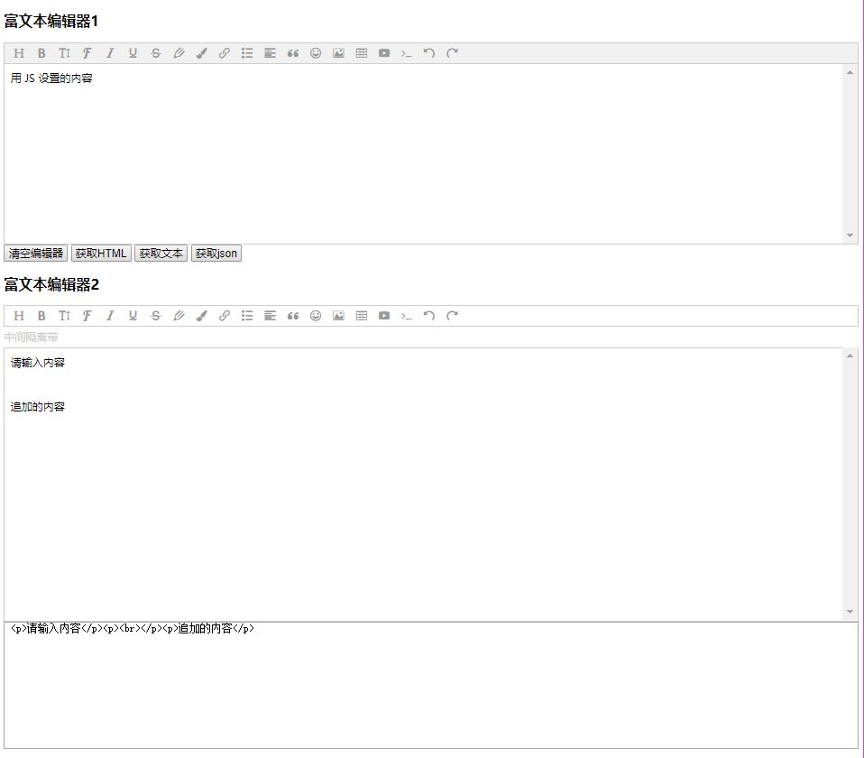Click redo icon in editor 2 toolbar
The height and width of the screenshot is (758, 864).
click(x=453, y=315)
